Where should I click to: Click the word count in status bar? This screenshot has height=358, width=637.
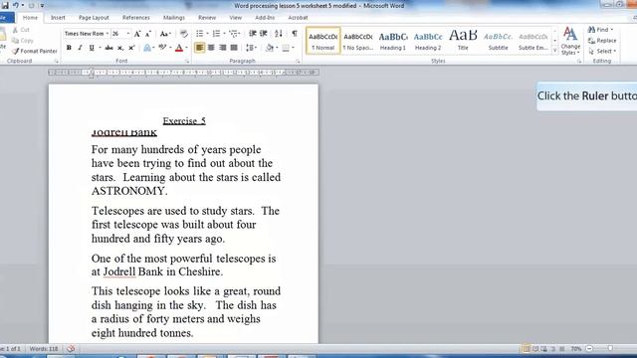point(44,349)
